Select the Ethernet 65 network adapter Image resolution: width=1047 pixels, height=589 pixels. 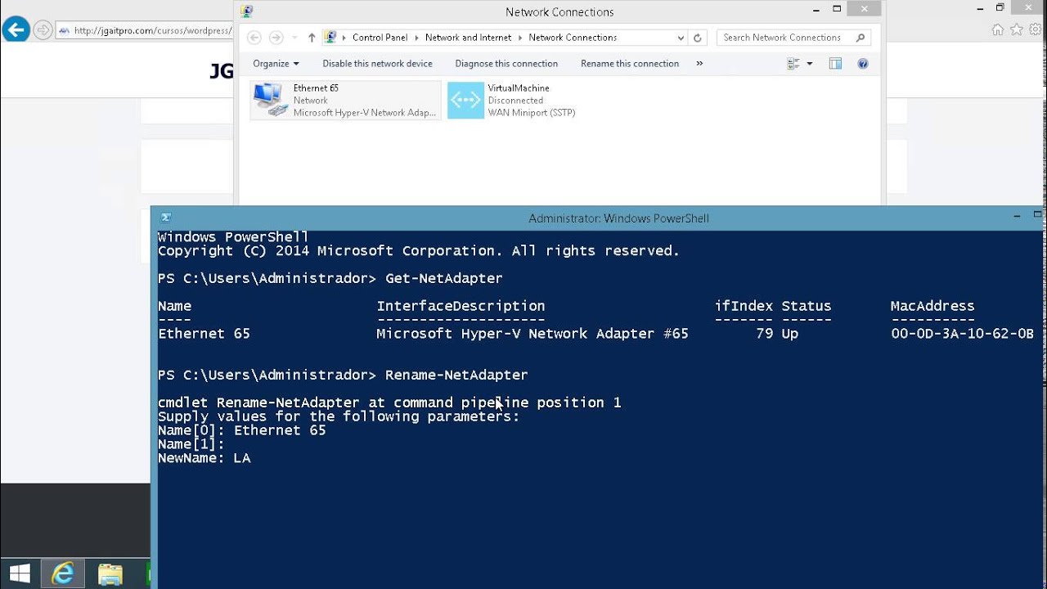[345, 101]
